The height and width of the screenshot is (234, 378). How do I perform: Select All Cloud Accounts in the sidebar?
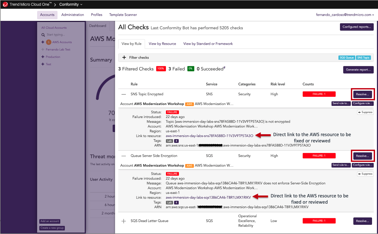54,28
